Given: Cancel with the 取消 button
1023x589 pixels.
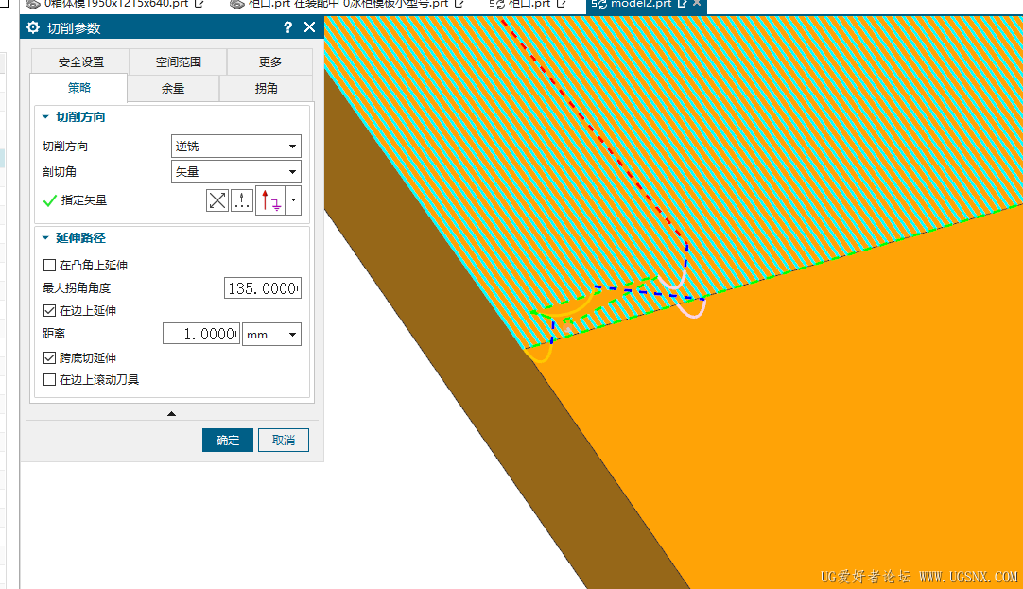Looking at the screenshot, I should coord(283,441).
